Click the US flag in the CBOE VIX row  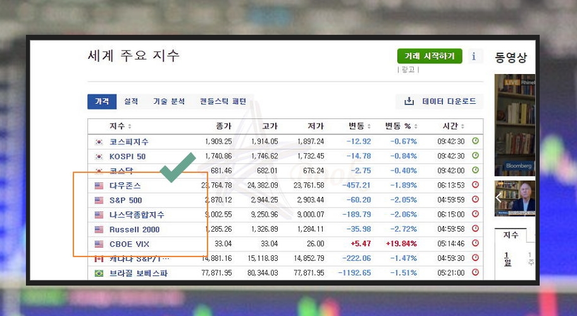point(99,244)
